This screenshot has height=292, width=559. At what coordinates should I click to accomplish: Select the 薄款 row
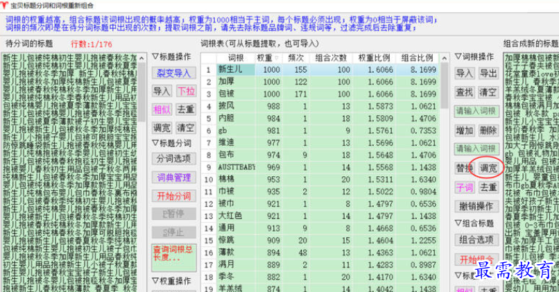[320, 252]
